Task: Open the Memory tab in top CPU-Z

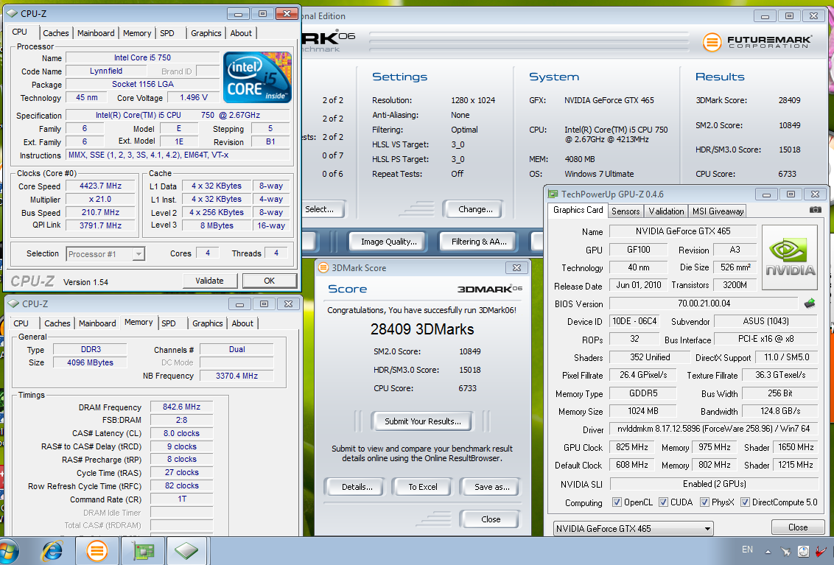Action: tap(137, 33)
